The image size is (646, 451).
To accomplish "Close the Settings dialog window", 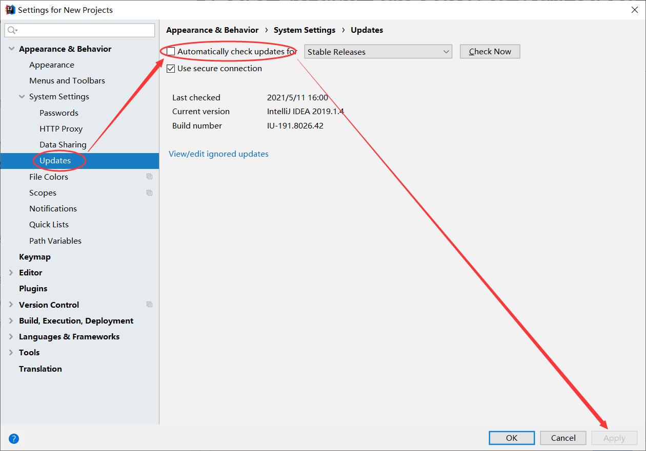I will pyautogui.click(x=634, y=10).
